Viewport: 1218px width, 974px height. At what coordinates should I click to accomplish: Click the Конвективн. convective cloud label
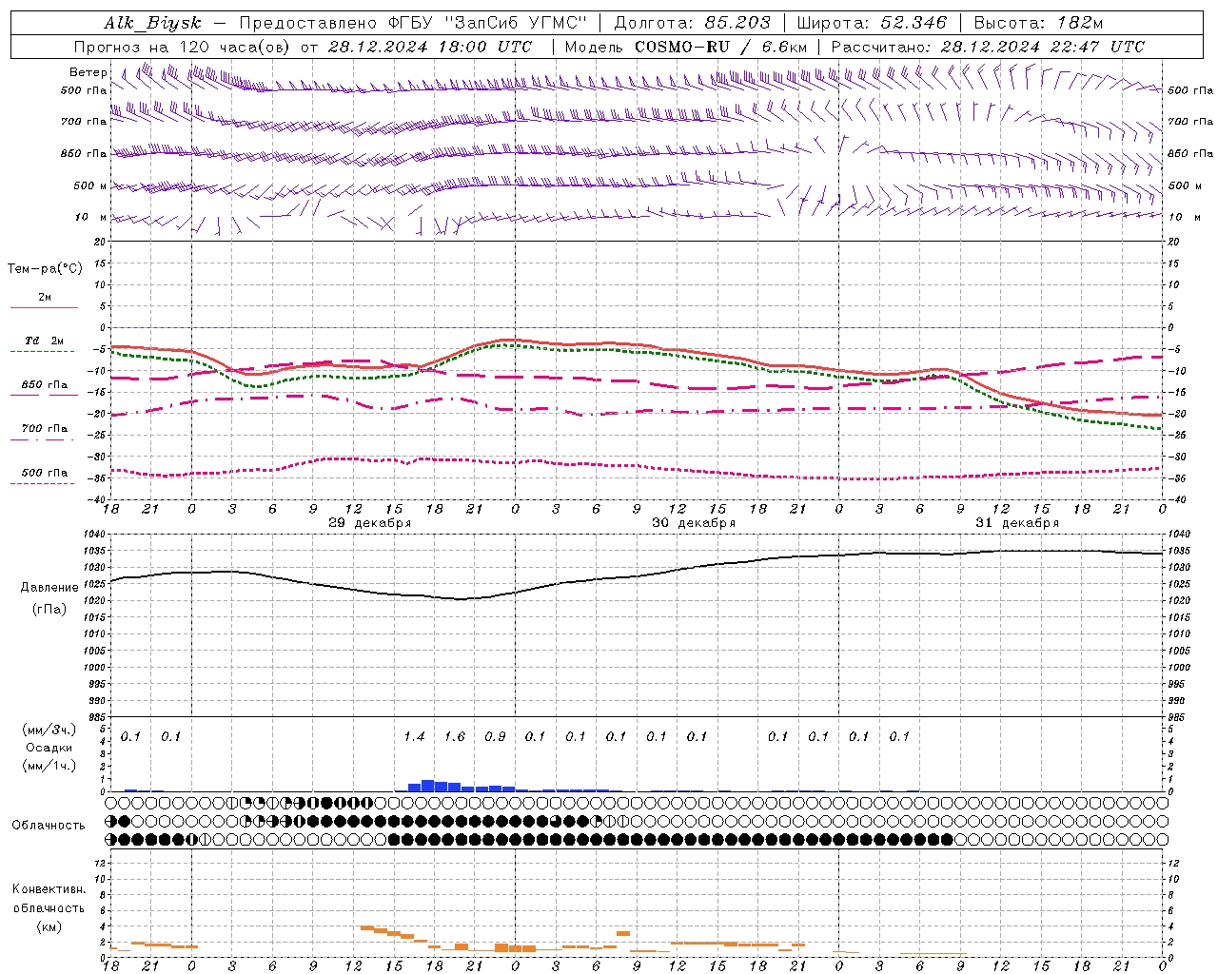click(x=49, y=889)
